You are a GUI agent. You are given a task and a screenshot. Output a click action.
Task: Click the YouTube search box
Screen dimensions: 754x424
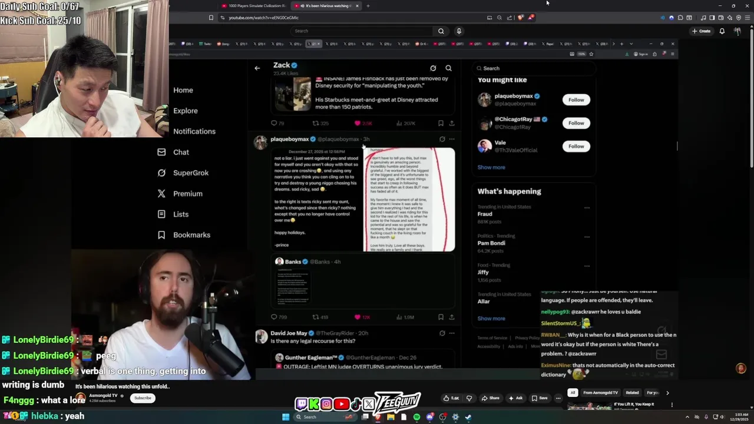coord(362,31)
